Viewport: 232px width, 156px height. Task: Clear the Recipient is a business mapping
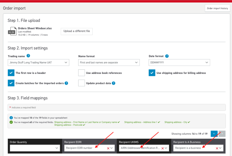pos(217,148)
